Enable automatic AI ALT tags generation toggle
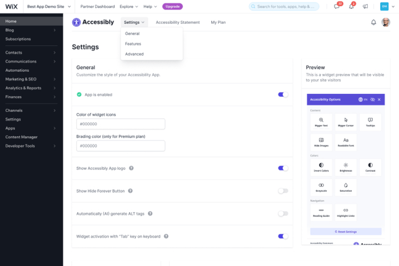Screen dimensions: 399x266 tap(283, 214)
